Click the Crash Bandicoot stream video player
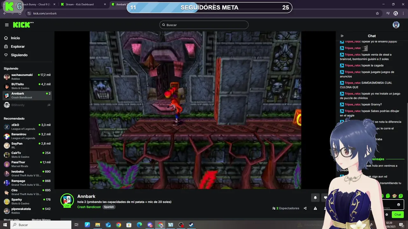 point(195,110)
